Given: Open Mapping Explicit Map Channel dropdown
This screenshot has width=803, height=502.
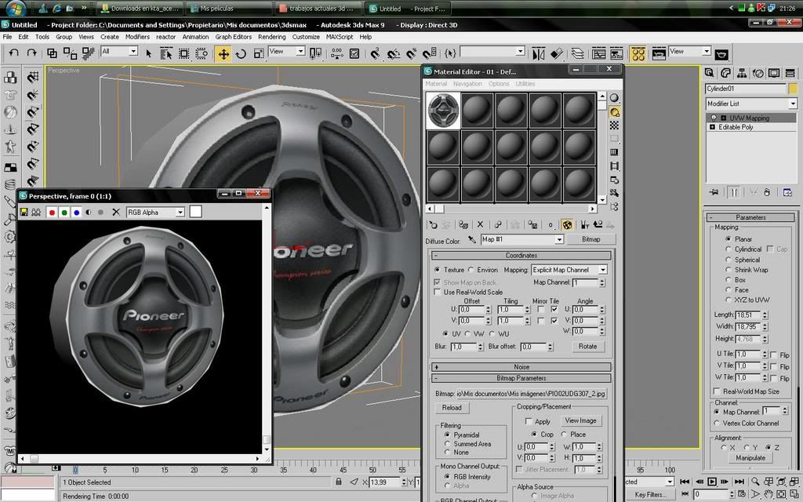Looking at the screenshot, I should [x=602, y=270].
